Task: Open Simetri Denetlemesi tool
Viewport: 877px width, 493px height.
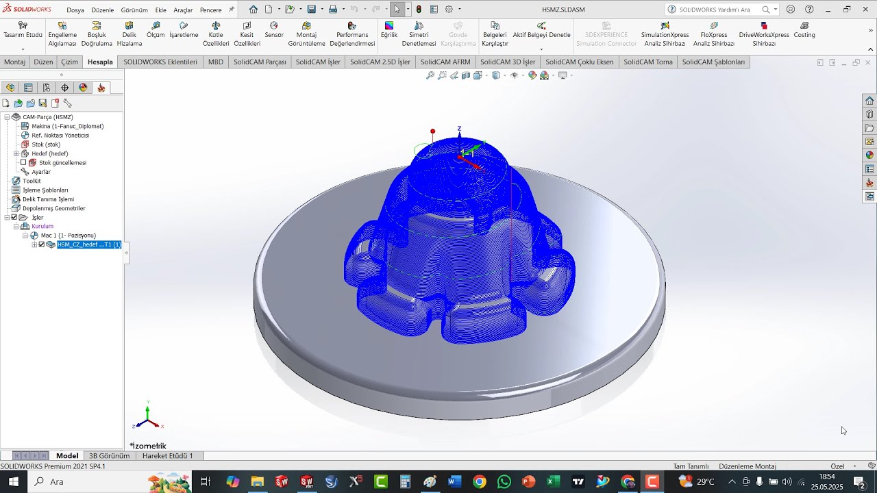Action: click(419, 34)
